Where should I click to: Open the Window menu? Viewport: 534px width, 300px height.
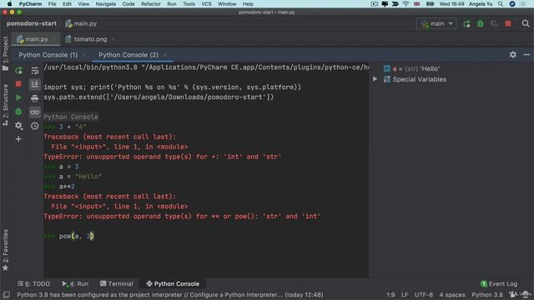[x=227, y=4]
